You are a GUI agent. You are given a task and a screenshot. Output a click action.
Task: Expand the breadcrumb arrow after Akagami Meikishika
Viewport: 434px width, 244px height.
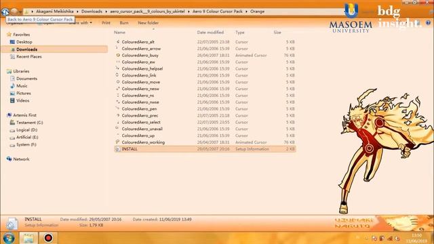[x=77, y=12]
